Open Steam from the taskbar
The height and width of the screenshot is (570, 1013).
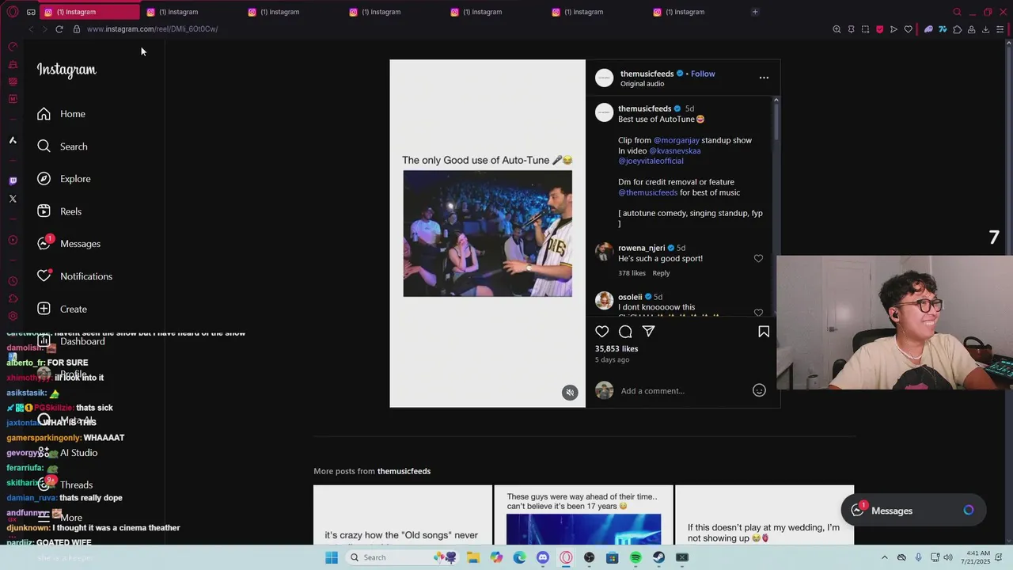point(658,557)
